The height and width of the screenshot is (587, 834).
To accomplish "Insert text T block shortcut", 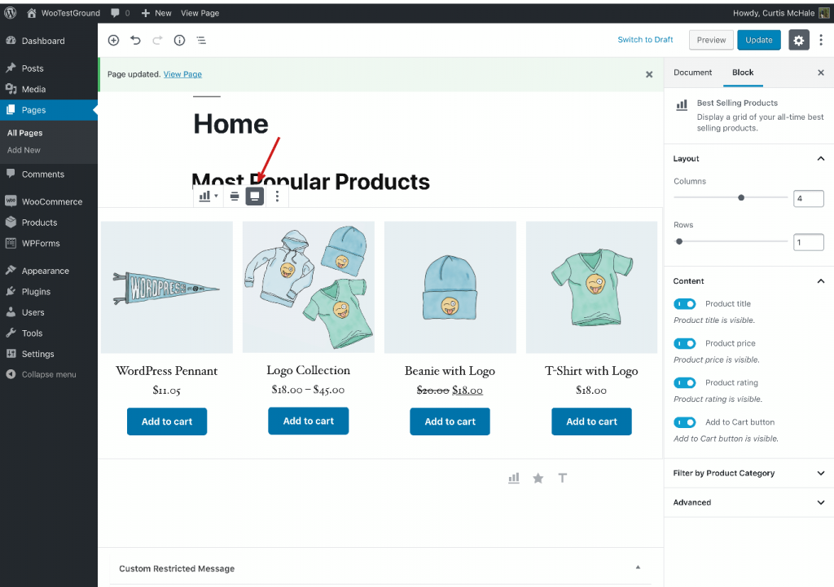I will tap(563, 478).
